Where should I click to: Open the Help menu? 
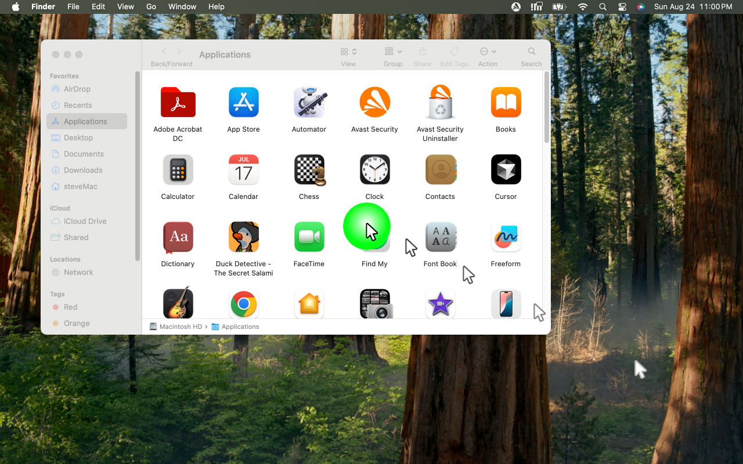click(216, 6)
